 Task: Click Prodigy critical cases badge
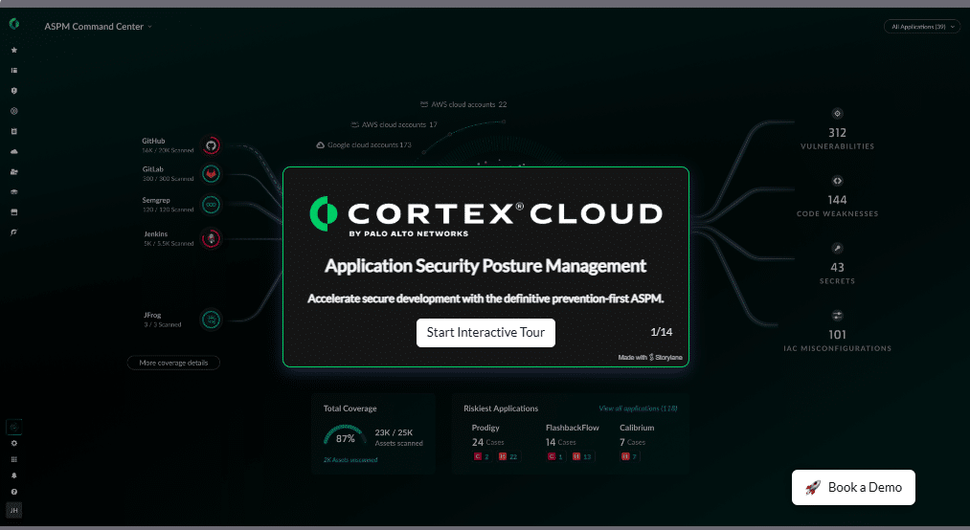click(482, 456)
